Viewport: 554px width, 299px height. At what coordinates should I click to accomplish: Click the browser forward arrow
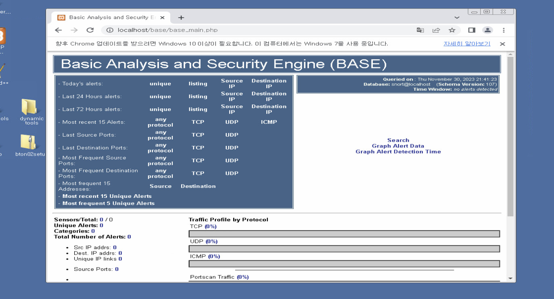coord(74,30)
